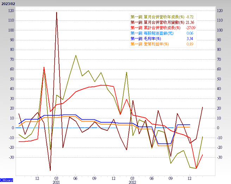
Task: Select the 營業利益率(%) legend entry
Action: pos(149,44)
